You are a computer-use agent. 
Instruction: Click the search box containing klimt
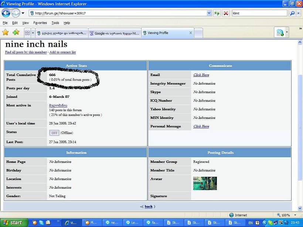(x=259, y=13)
